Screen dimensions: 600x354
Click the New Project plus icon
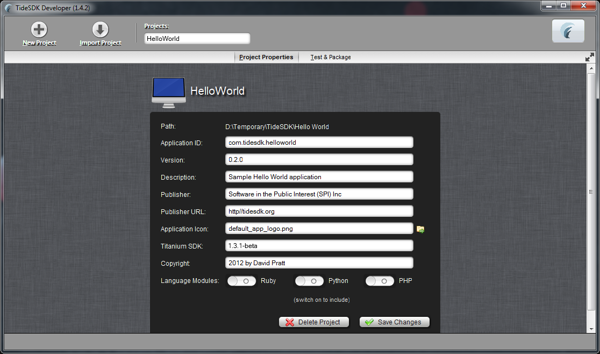pos(39,30)
